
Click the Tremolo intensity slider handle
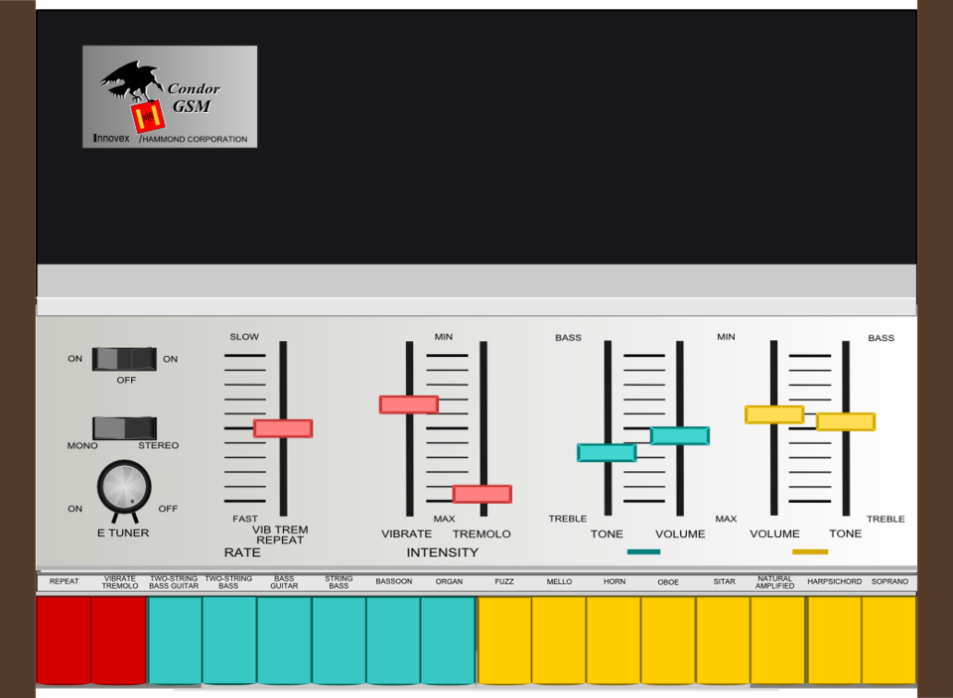pyautogui.click(x=482, y=494)
